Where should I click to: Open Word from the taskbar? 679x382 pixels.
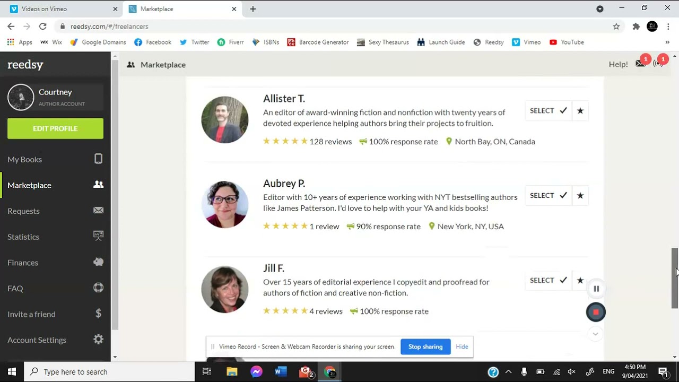pyautogui.click(x=281, y=372)
